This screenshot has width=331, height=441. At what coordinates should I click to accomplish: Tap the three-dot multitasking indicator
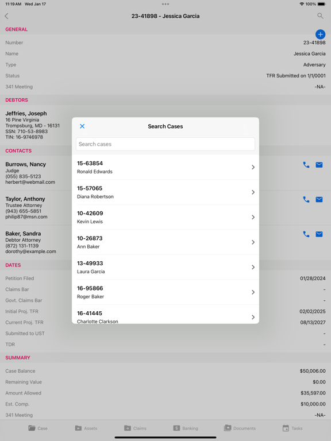tap(165, 4)
